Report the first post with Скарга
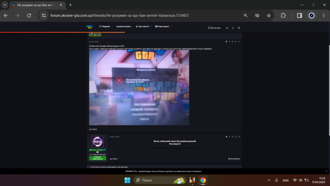 coord(93,129)
